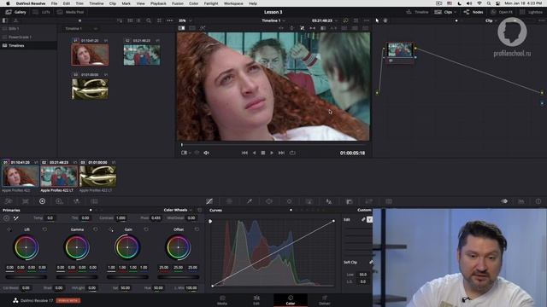547x307 pixels.
Task: Select the Qualifier eyedropper palette
Action: [x=249, y=201]
